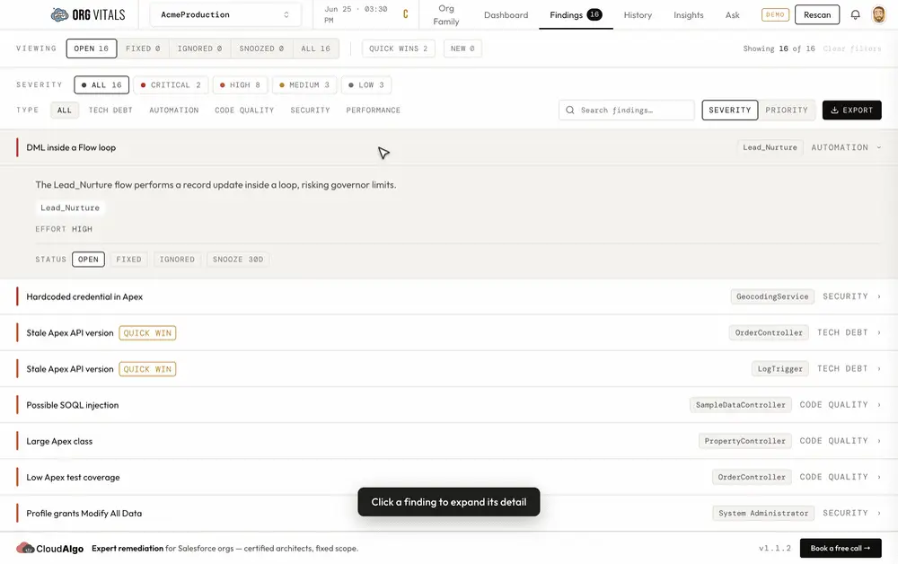Viewport: 898px width, 564px height.
Task: Toggle the QUICK WINS 2 filter
Action: pos(398,48)
